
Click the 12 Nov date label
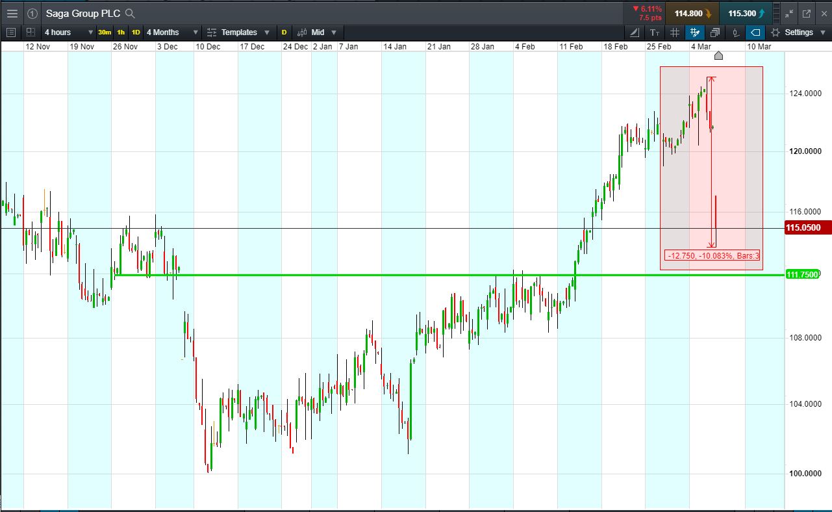pyautogui.click(x=37, y=46)
